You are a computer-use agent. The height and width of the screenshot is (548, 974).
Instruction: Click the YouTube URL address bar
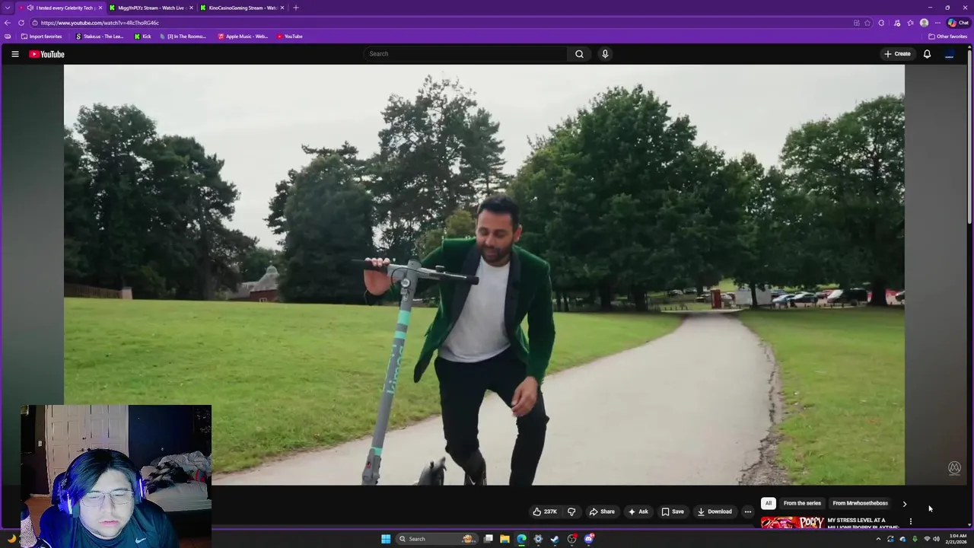coord(441,23)
